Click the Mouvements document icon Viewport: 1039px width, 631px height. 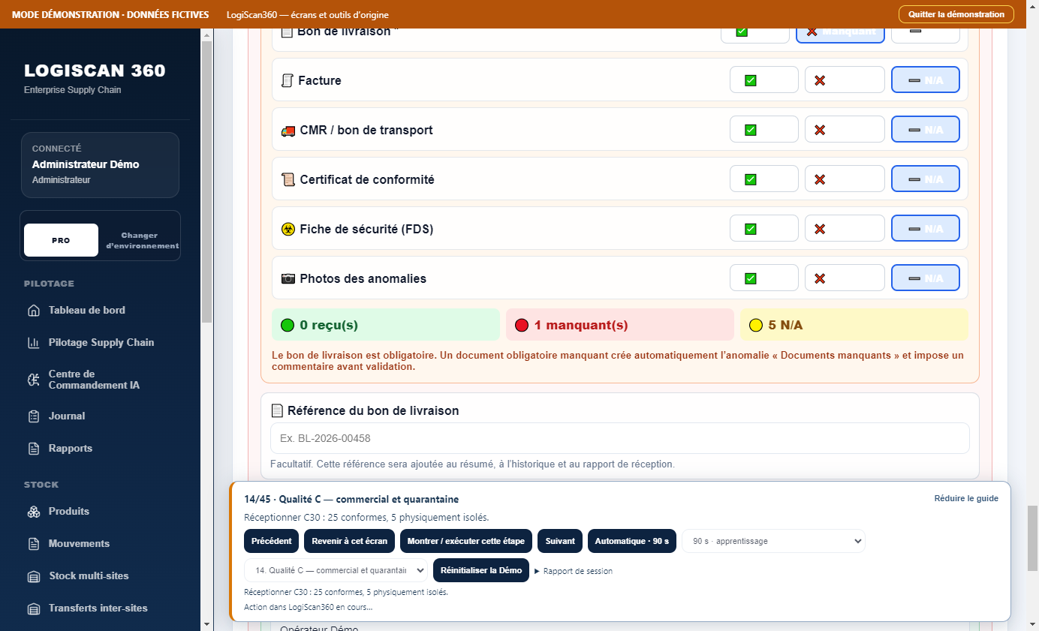[x=33, y=544]
